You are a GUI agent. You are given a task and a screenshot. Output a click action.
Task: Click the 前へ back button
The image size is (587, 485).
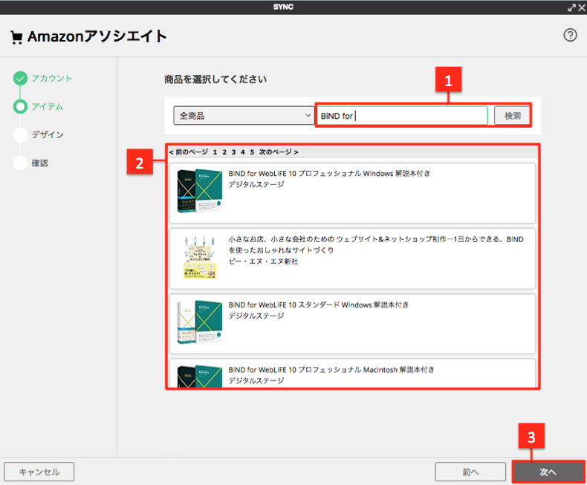tap(470, 472)
